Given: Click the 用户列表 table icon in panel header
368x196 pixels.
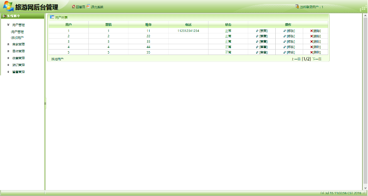Looking at the screenshot, I should [x=52, y=17].
